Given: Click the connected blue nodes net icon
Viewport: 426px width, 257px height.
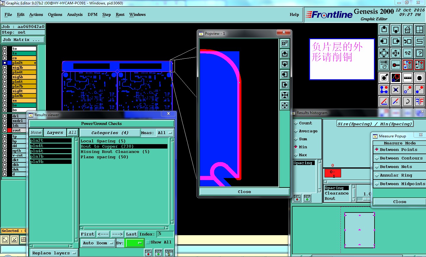Looking at the screenshot, I should point(384,90).
